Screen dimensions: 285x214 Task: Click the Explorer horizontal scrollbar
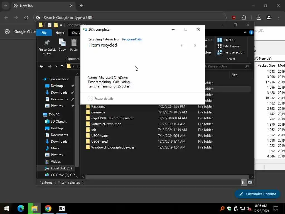pos(167,177)
